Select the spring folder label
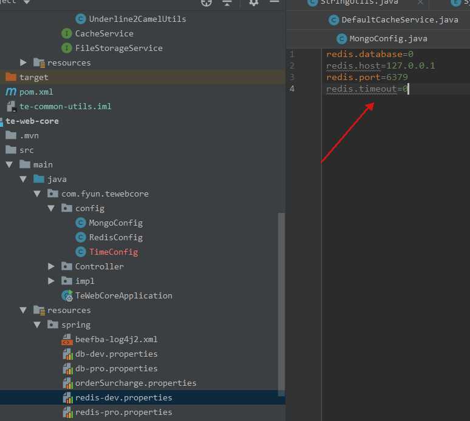The width and height of the screenshot is (470, 421). pyautogui.click(x=76, y=325)
